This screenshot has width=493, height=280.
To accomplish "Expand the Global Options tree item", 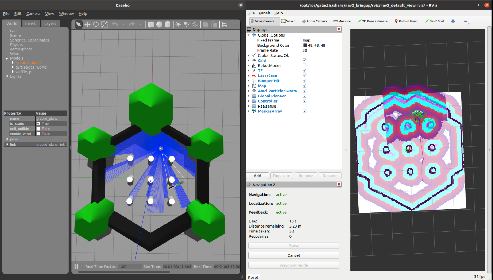I will pos(248,35).
